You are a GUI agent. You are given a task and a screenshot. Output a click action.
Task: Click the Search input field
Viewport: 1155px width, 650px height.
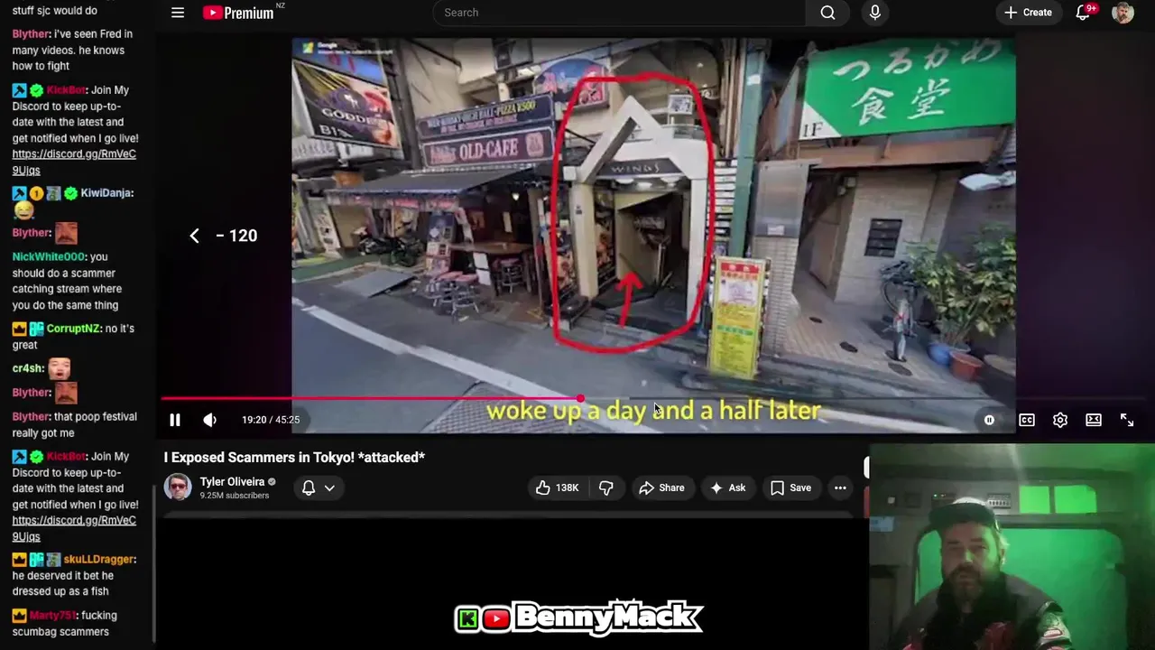[x=619, y=13]
